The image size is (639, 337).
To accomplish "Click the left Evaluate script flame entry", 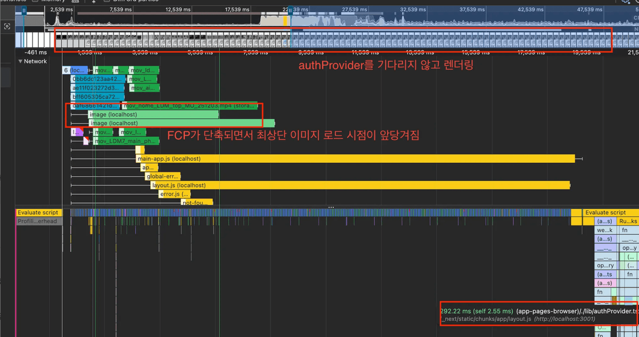I will click(x=39, y=212).
